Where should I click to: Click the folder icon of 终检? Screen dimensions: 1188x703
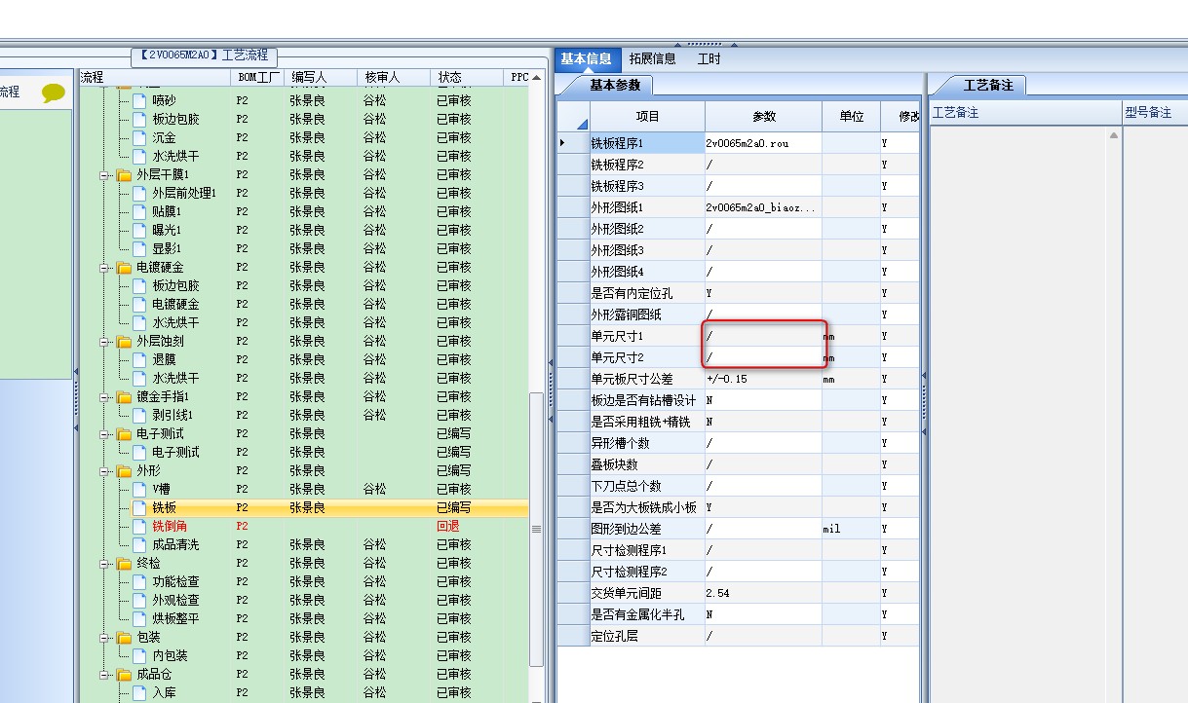point(124,564)
